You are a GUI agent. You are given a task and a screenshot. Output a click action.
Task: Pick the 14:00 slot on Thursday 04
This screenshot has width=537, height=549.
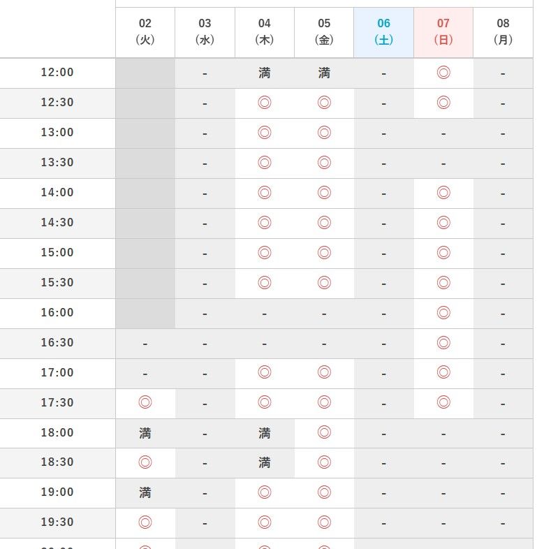264,193
